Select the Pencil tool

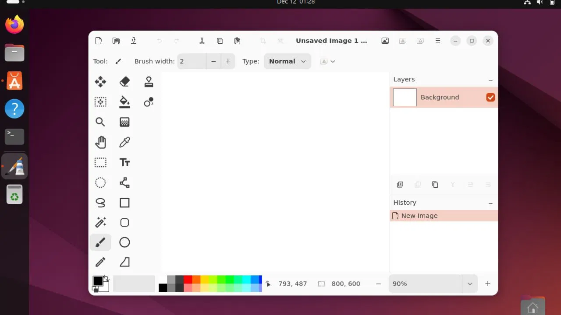coord(100,262)
